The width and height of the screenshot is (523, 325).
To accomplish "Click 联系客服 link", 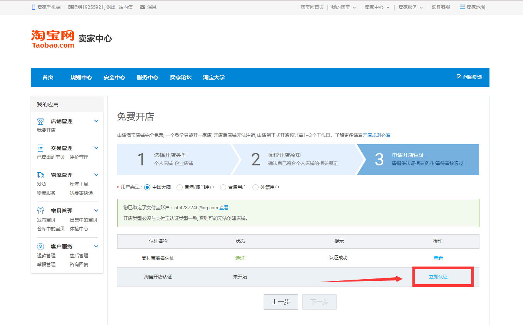I will 441,7.
